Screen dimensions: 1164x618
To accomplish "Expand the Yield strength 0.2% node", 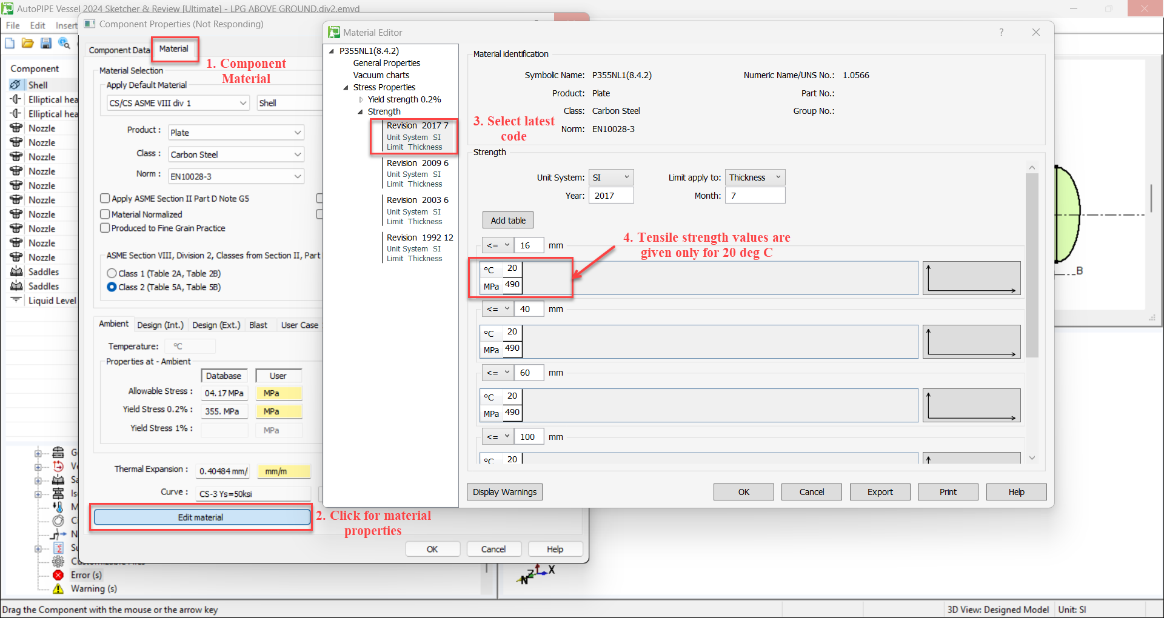I will (361, 100).
